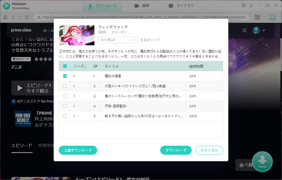The image size is (282, 180).
Task: Open the シーズン1 season dropdown
Action: click(x=118, y=40)
